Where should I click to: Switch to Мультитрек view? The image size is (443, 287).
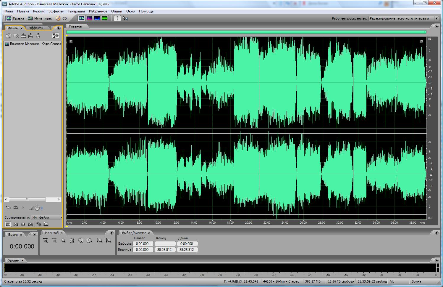(x=40, y=18)
